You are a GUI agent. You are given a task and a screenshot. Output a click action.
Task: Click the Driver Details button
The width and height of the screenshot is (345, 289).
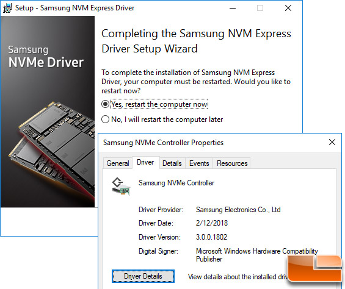(x=143, y=276)
